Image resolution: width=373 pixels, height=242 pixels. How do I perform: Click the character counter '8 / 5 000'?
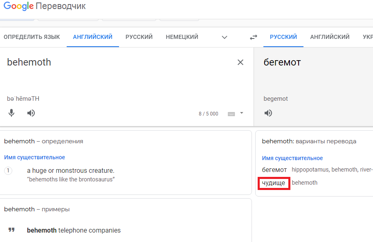point(209,114)
